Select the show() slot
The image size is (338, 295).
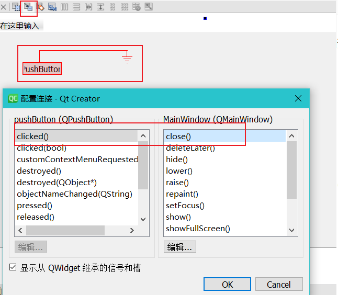[x=225, y=217]
